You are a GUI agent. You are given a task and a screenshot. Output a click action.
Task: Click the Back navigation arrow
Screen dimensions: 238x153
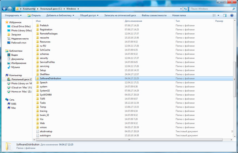pos(4,9)
